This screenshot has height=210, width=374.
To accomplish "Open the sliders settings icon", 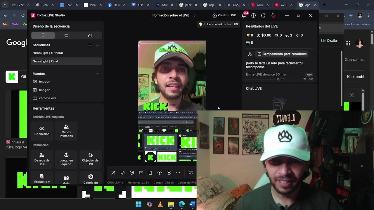I will (191, 173).
